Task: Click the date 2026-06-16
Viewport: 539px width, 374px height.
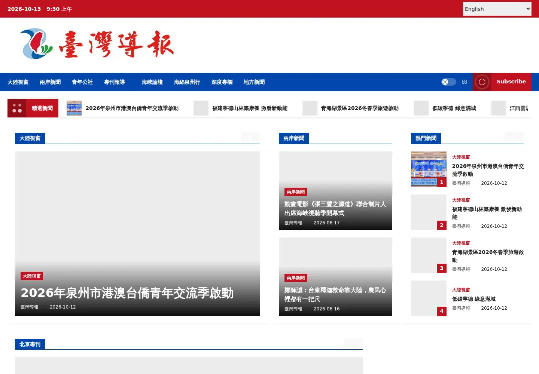Action: (326, 309)
